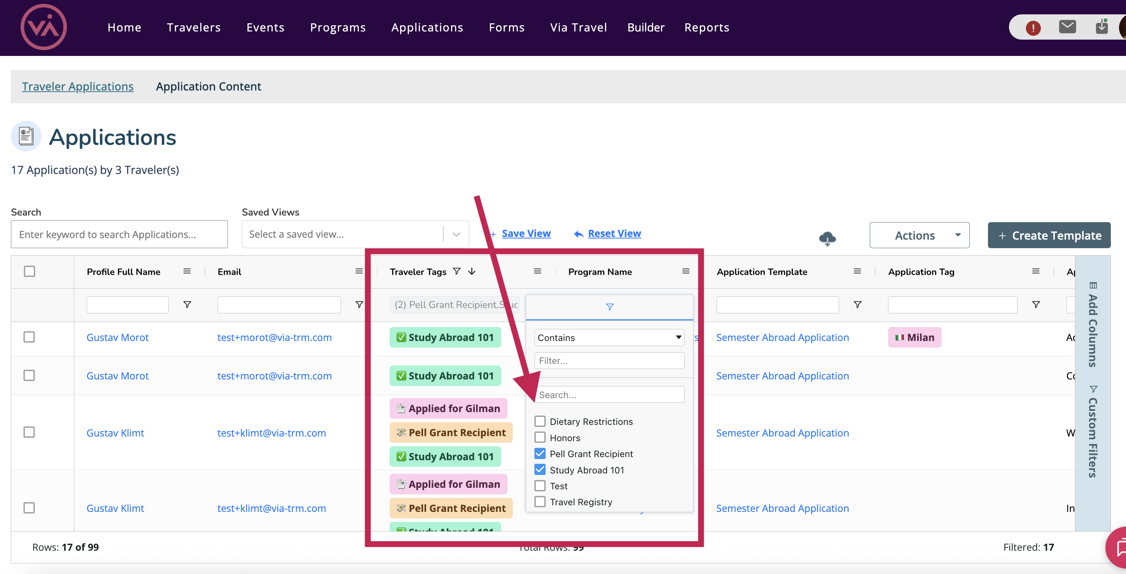Screen dimensions: 1126x574
Task: Open the Builder menu
Action: (645, 27)
